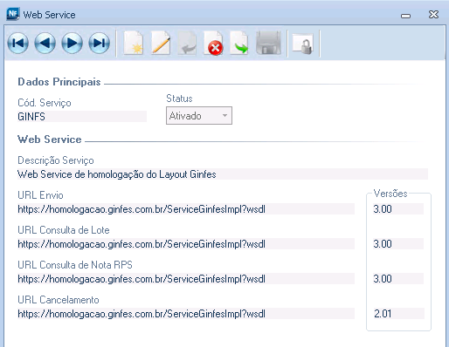Edit the record with the pencil icon

(x=161, y=43)
